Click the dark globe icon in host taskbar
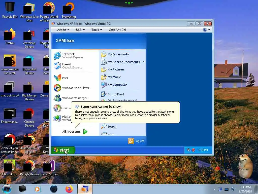258x194 pixels. pyautogui.click(x=54, y=189)
